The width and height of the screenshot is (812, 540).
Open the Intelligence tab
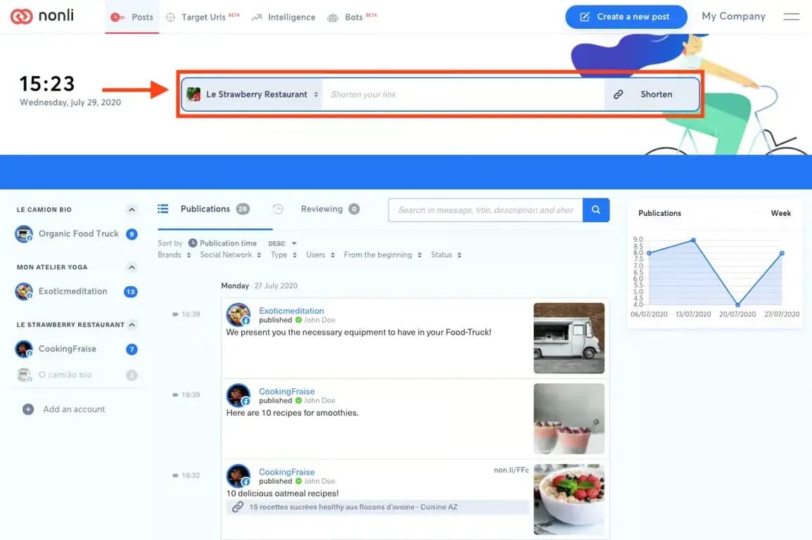(284, 17)
